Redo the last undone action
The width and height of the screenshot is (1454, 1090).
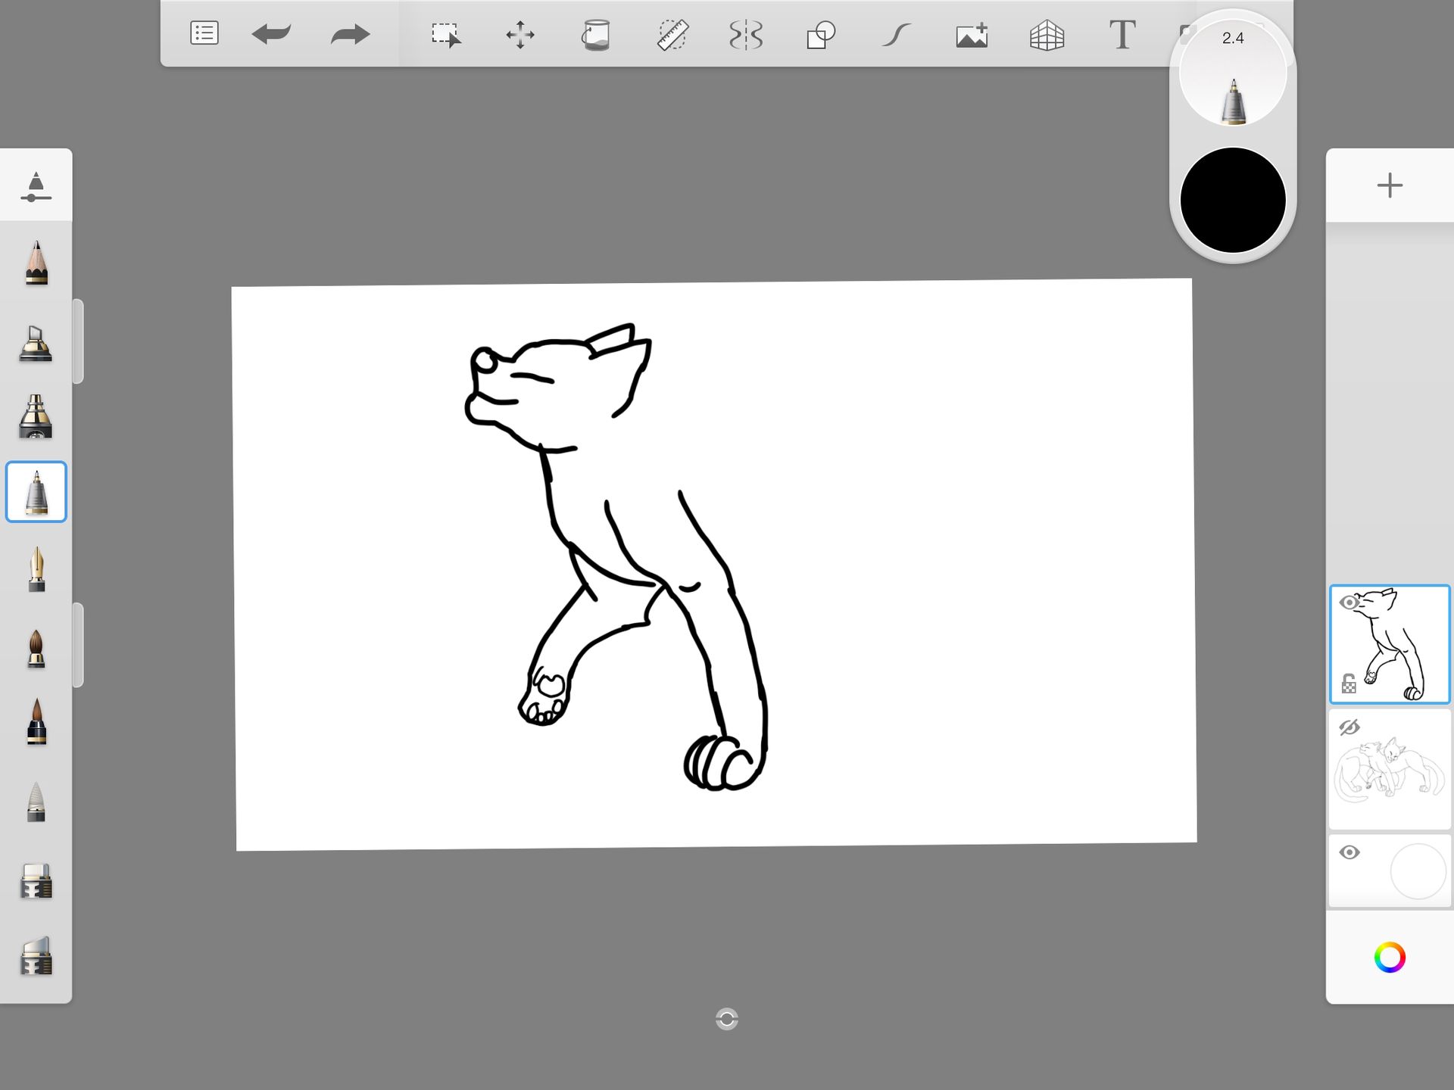[350, 34]
